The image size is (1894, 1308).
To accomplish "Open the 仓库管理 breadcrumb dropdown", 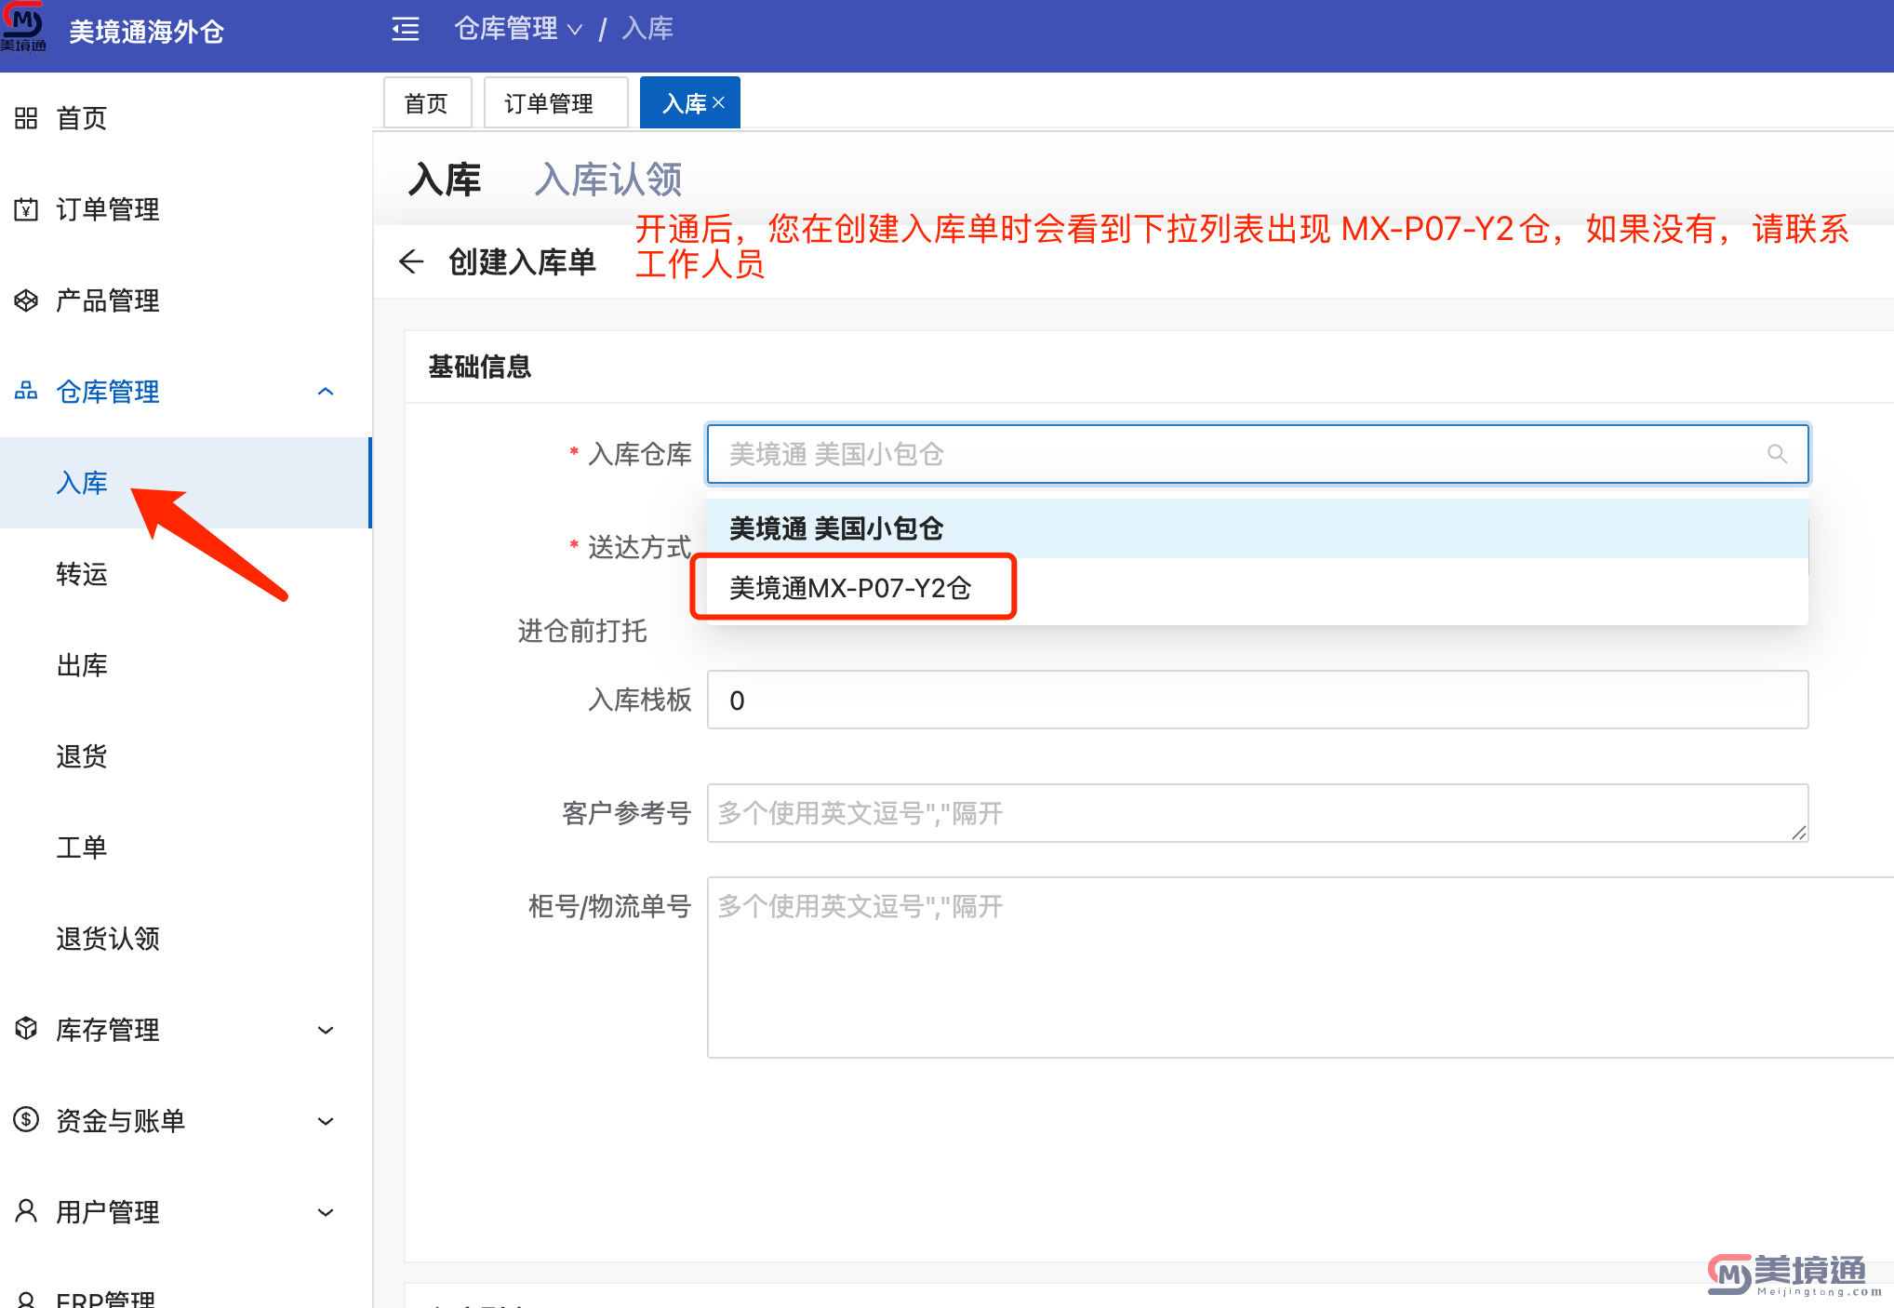I will point(518,29).
